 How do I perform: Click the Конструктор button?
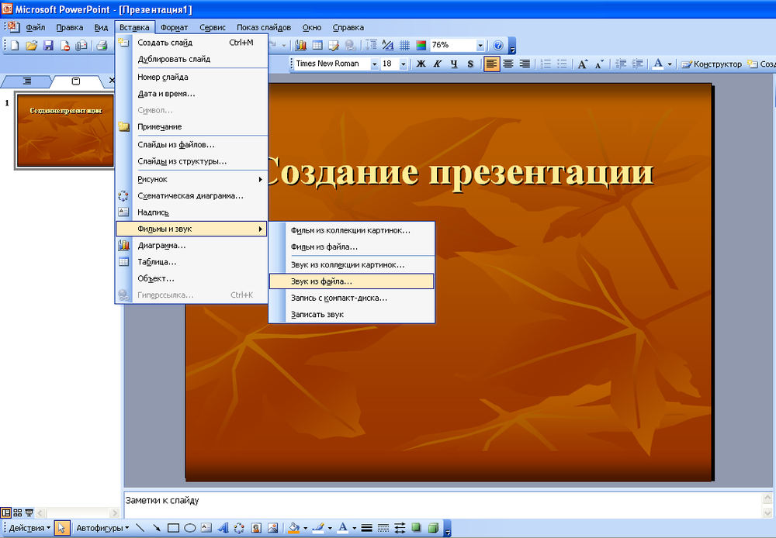(712, 64)
